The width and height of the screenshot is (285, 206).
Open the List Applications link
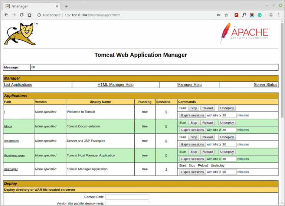[x=18, y=85]
